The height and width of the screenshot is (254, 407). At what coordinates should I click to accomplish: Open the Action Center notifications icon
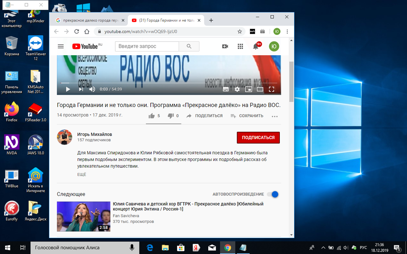(x=397, y=248)
